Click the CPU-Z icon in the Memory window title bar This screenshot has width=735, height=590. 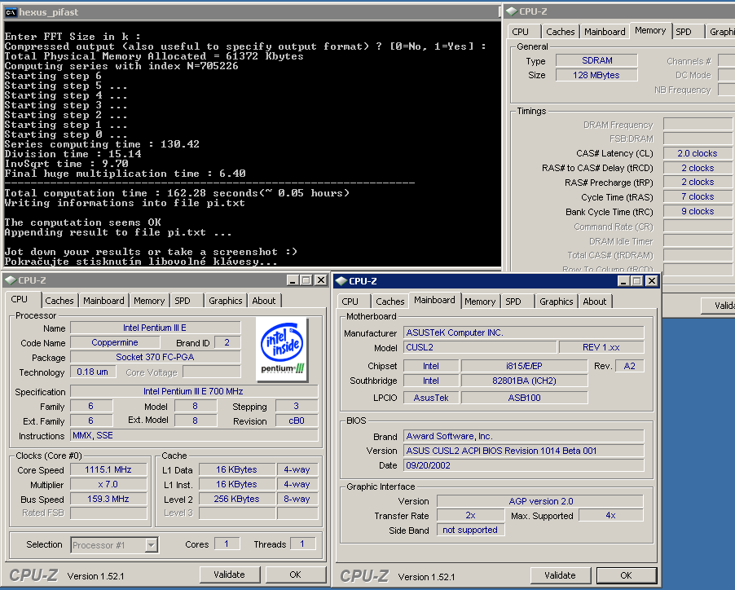click(512, 11)
